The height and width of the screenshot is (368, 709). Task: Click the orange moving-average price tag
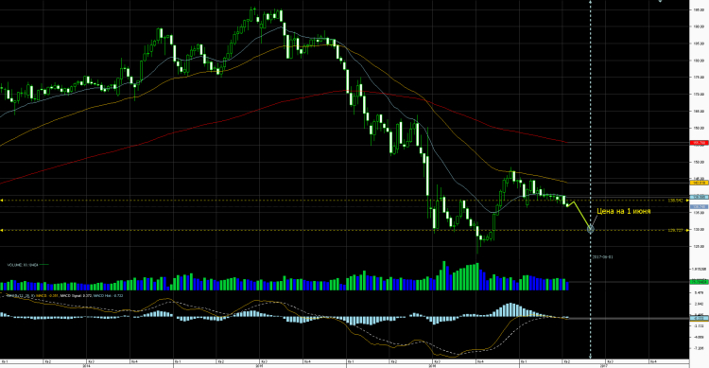699,183
